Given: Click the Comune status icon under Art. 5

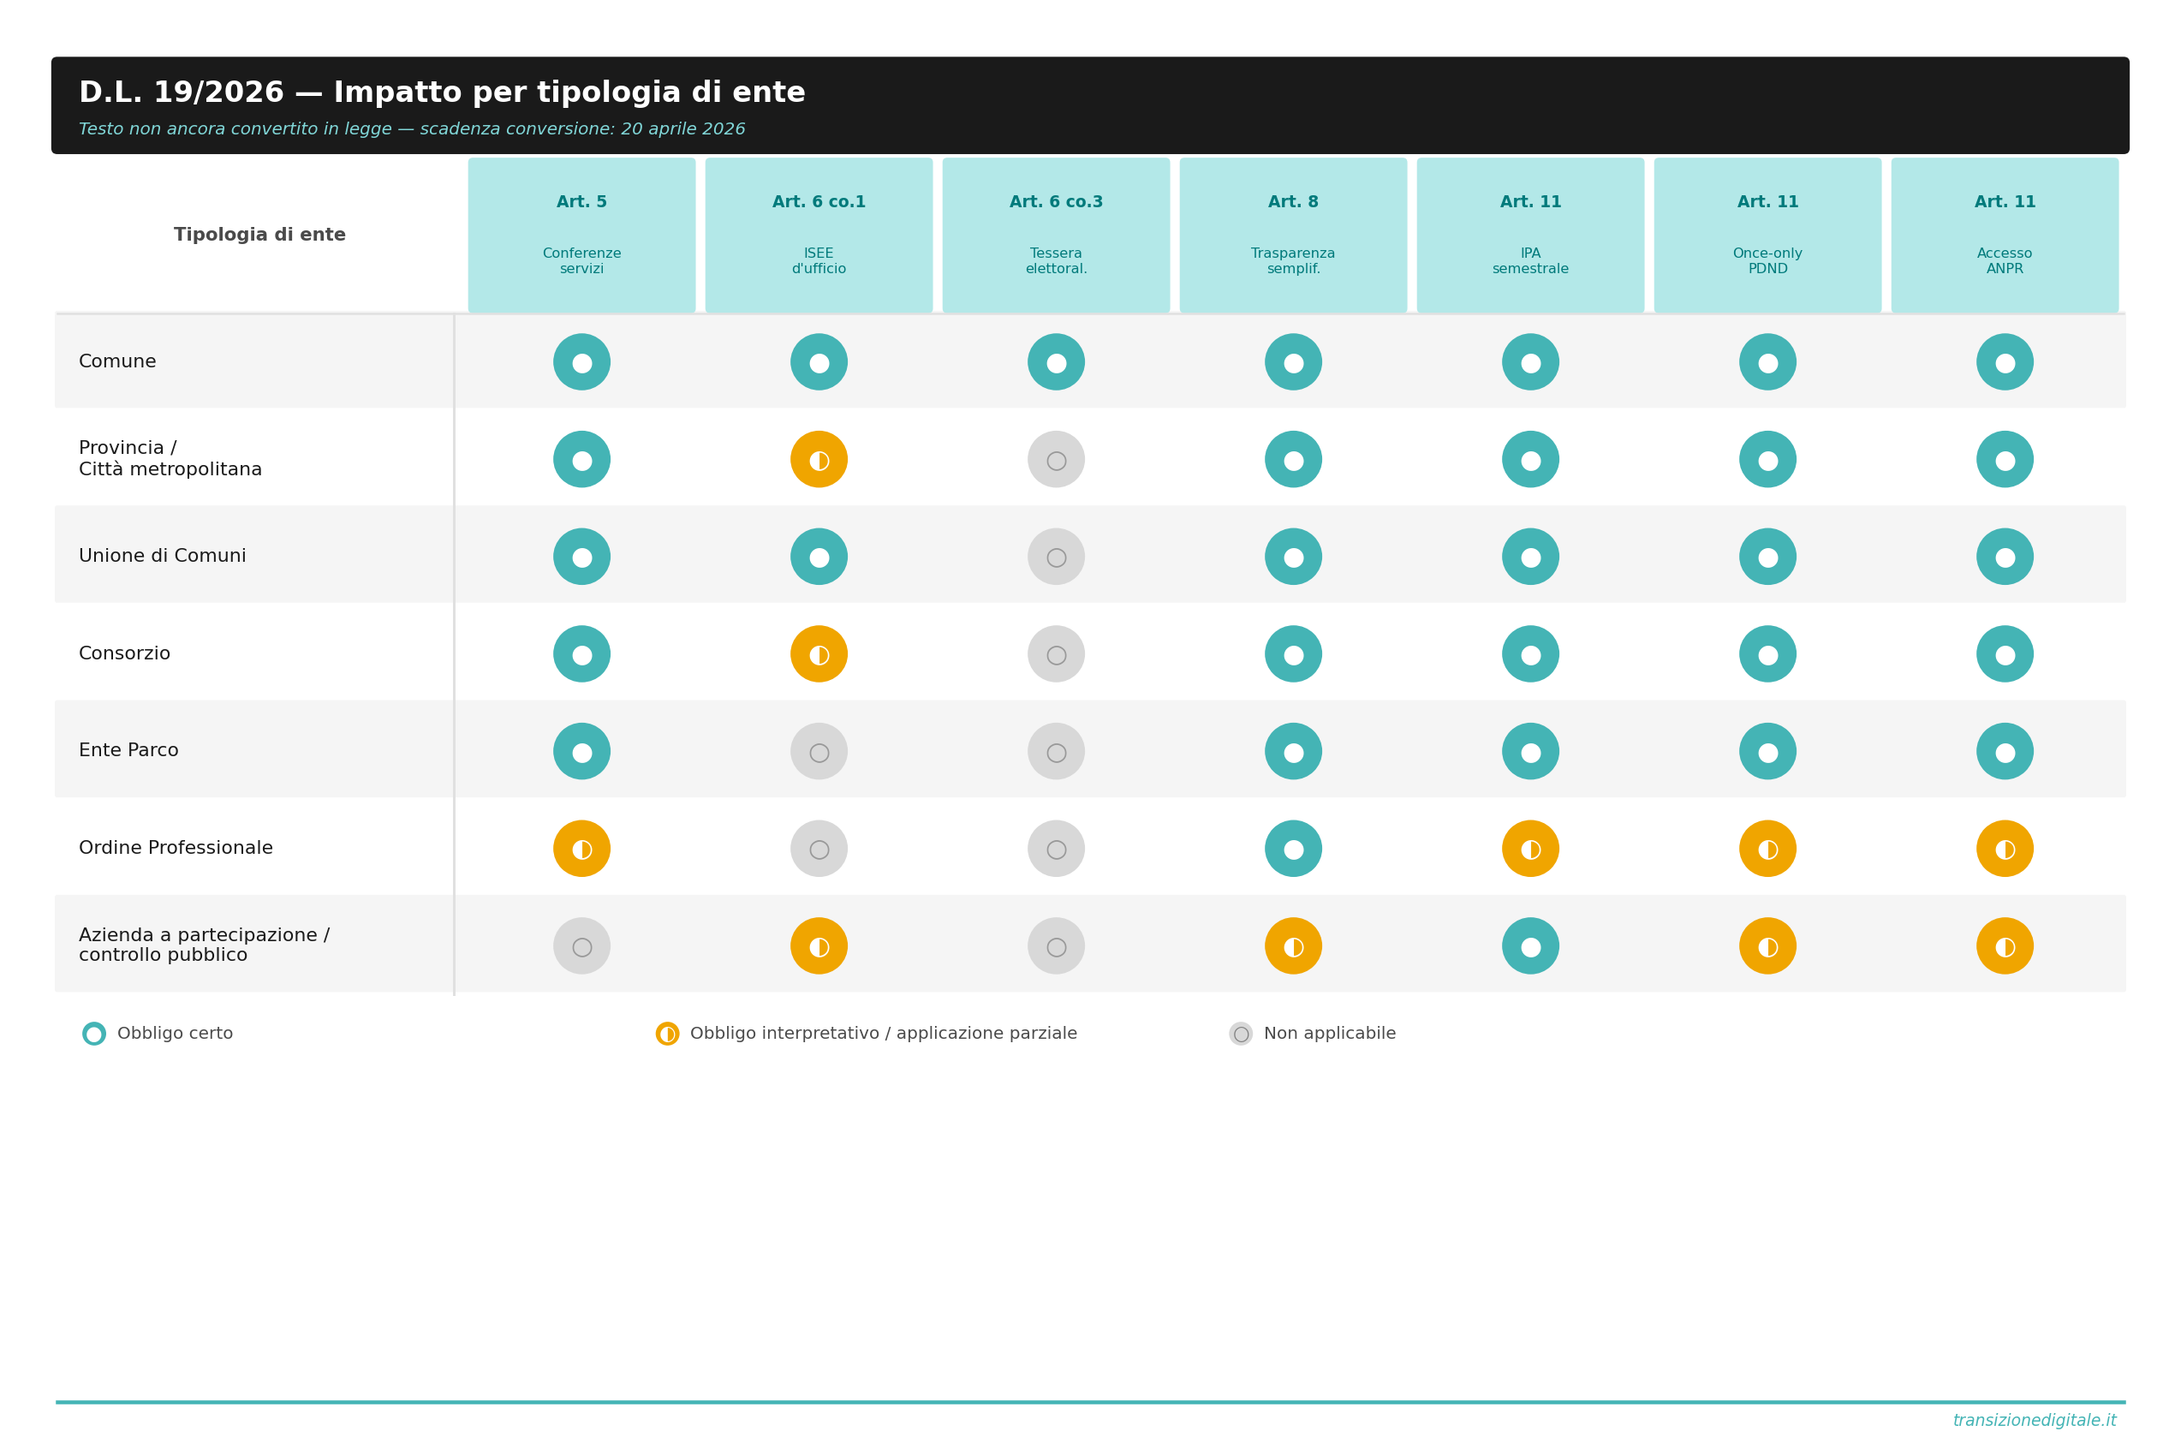Looking at the screenshot, I should tap(581, 362).
